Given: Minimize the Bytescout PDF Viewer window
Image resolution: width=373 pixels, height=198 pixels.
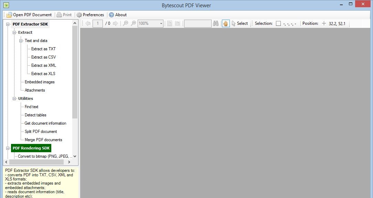Looking at the screenshot, I should [x=341, y=4].
